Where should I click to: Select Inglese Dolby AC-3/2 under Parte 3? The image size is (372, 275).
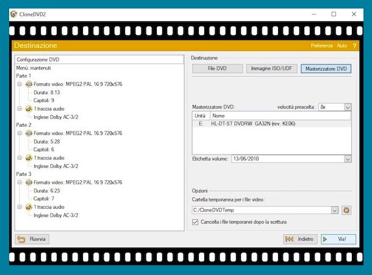[55, 215]
